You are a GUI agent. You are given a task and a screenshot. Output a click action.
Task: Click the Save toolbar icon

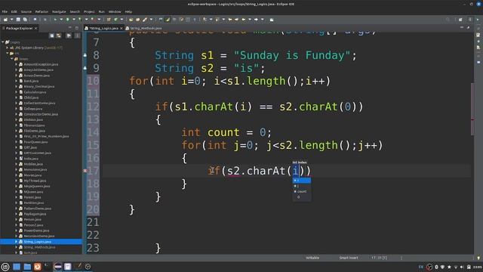(18, 20)
